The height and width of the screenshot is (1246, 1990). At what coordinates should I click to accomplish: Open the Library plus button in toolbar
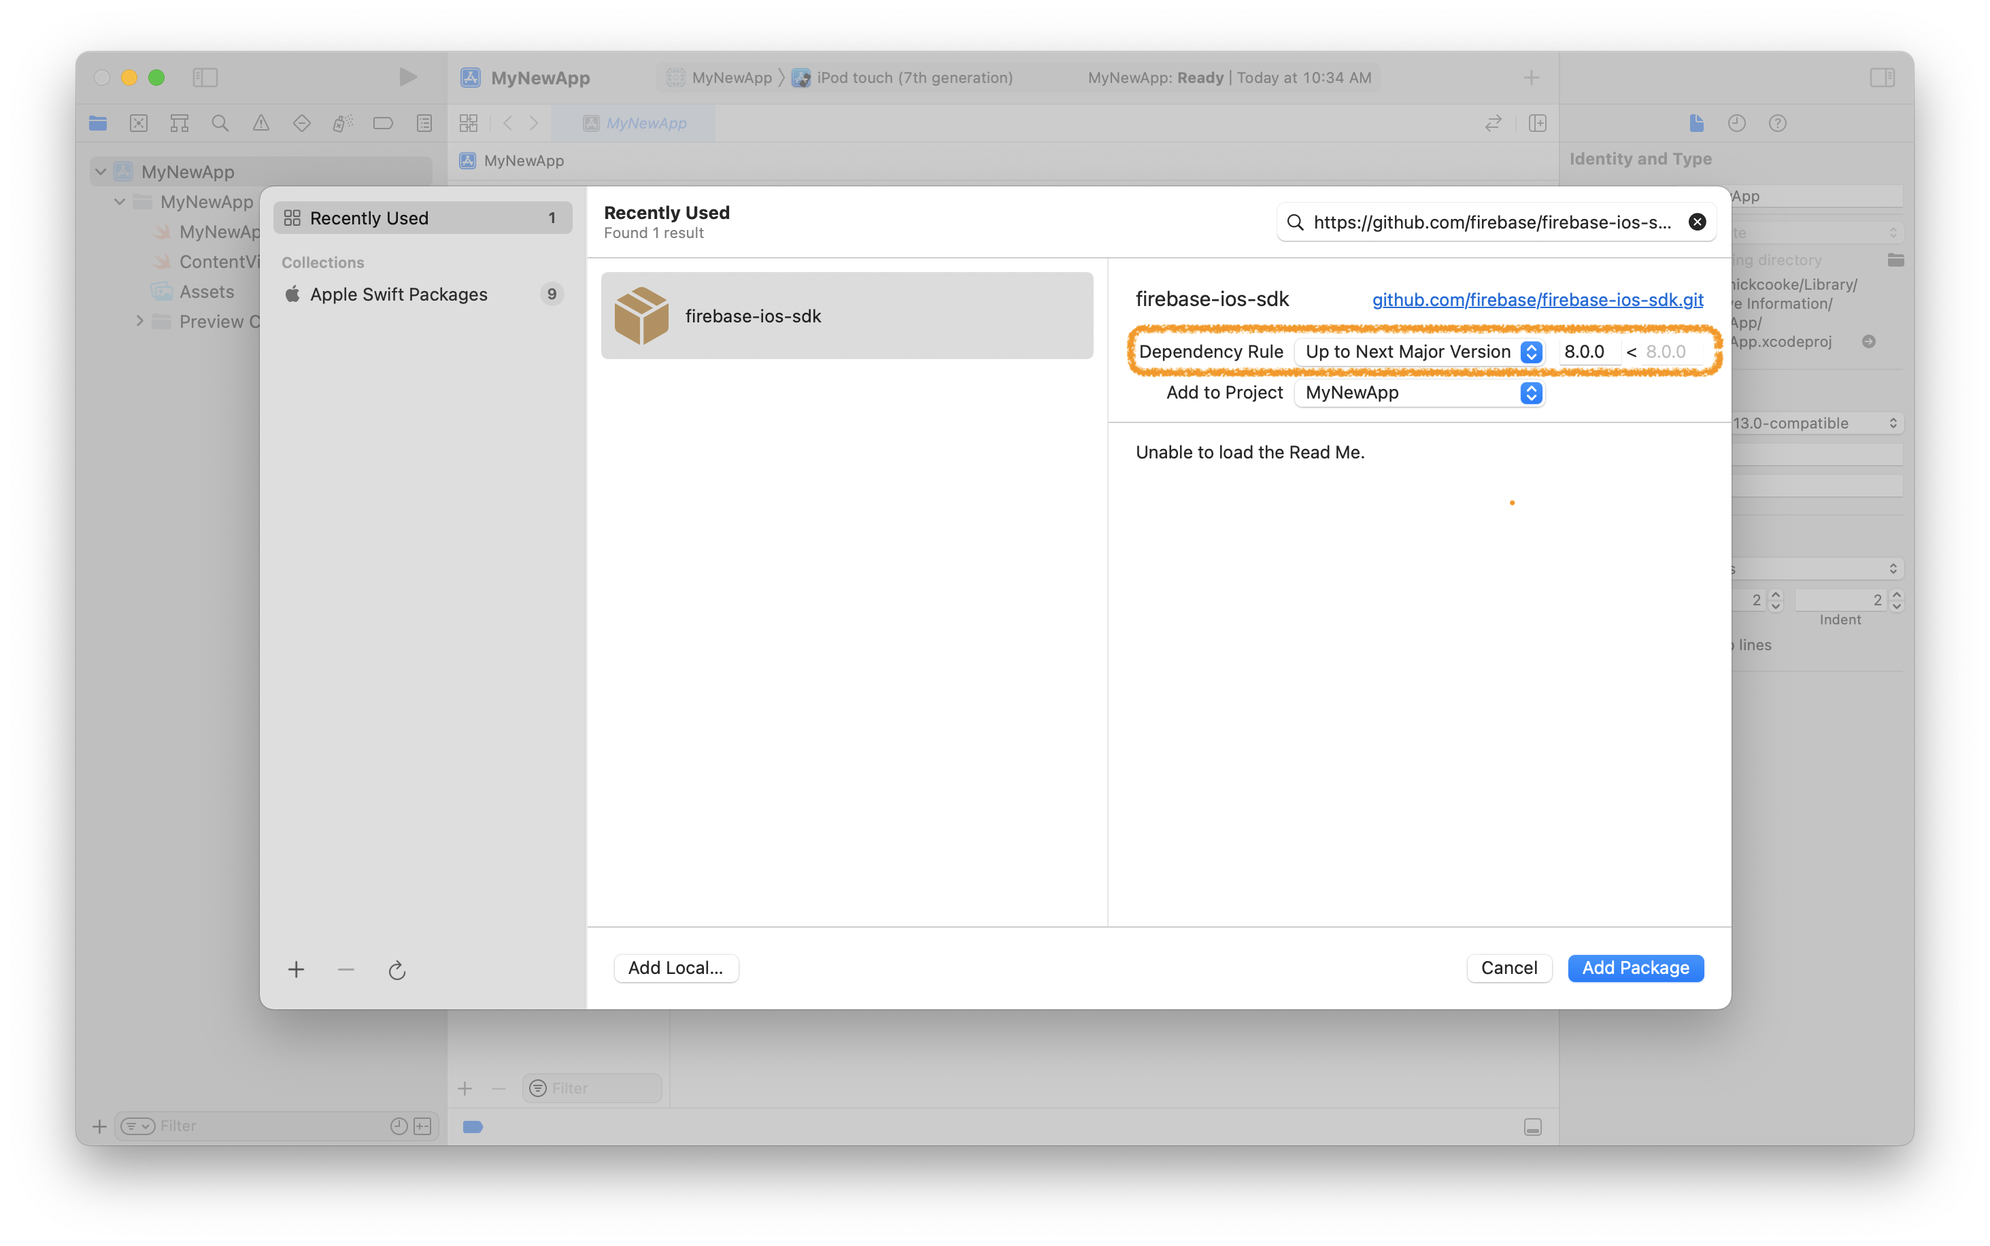pyautogui.click(x=1531, y=78)
